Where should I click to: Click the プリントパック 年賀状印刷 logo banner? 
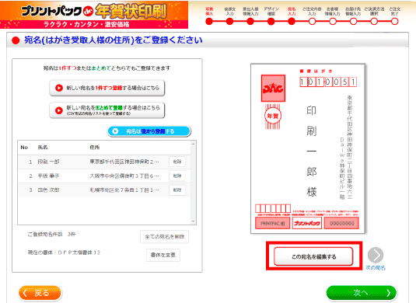(94, 15)
